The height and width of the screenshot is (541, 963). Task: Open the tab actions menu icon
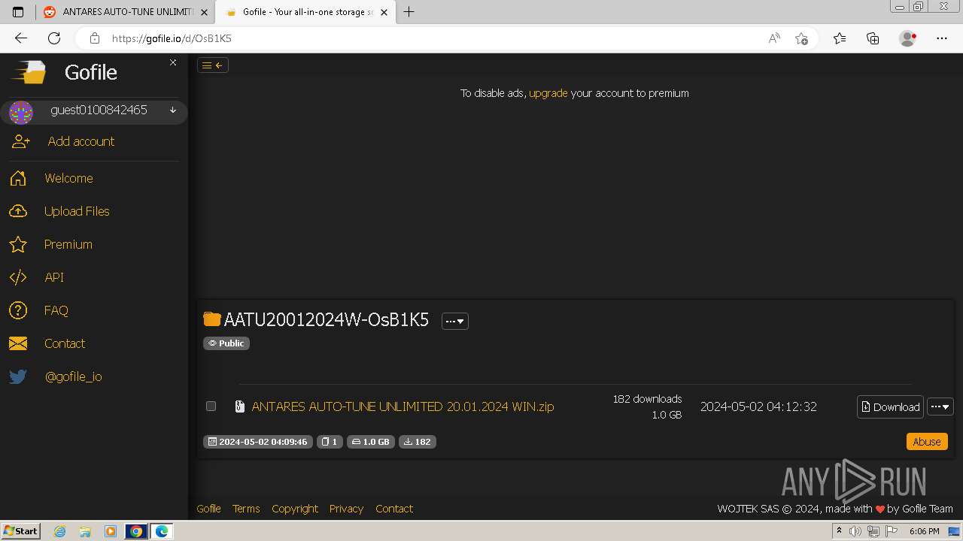click(19, 12)
